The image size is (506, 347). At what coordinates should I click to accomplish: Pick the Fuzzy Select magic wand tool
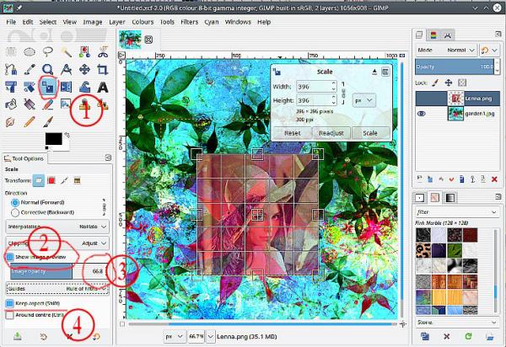click(66, 51)
